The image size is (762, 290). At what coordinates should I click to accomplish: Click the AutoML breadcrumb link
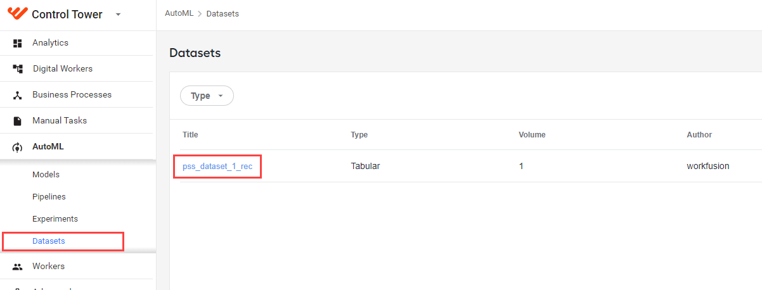click(x=179, y=13)
